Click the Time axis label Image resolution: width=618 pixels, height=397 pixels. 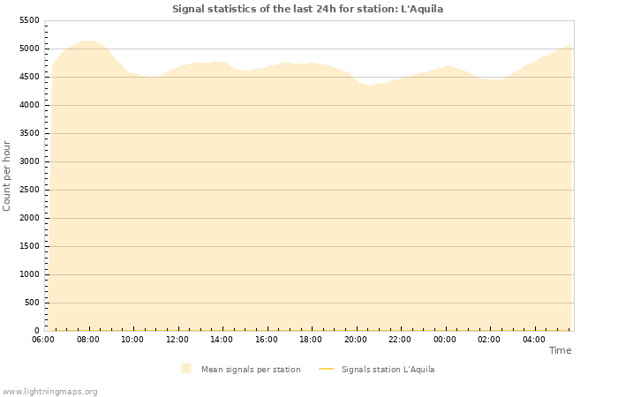click(560, 350)
